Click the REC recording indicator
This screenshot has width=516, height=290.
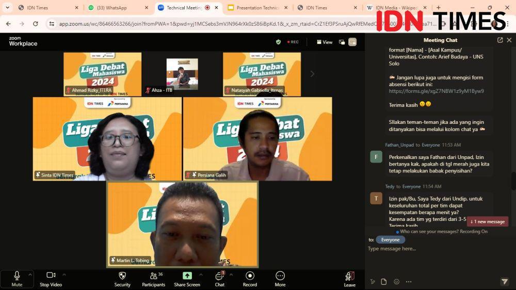pos(293,42)
